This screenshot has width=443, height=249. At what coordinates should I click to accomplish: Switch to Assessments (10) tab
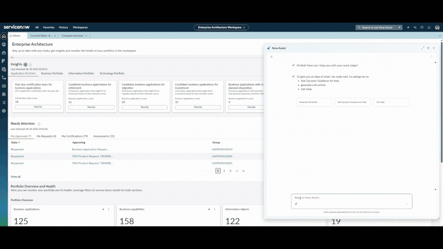click(104, 136)
